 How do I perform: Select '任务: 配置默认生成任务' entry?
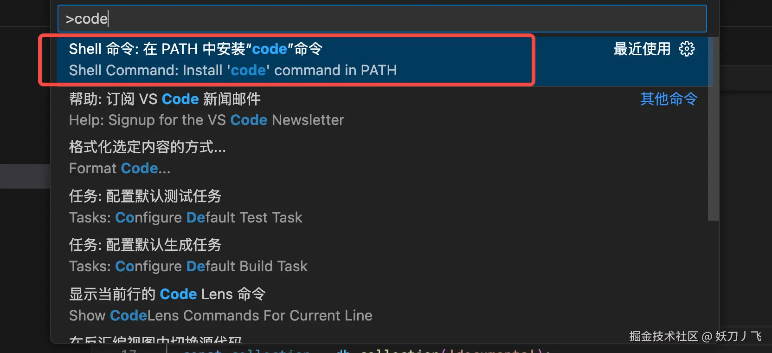tap(145, 245)
